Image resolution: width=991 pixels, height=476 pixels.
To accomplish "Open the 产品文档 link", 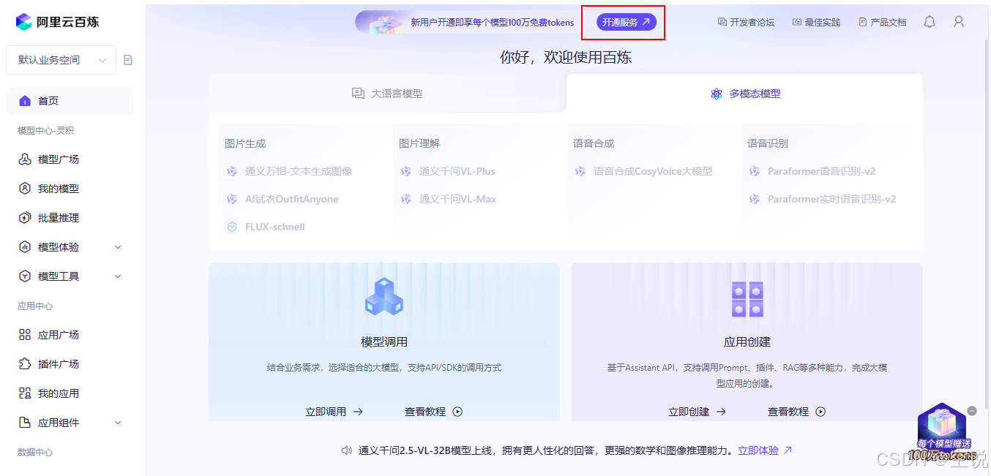I will tap(882, 23).
